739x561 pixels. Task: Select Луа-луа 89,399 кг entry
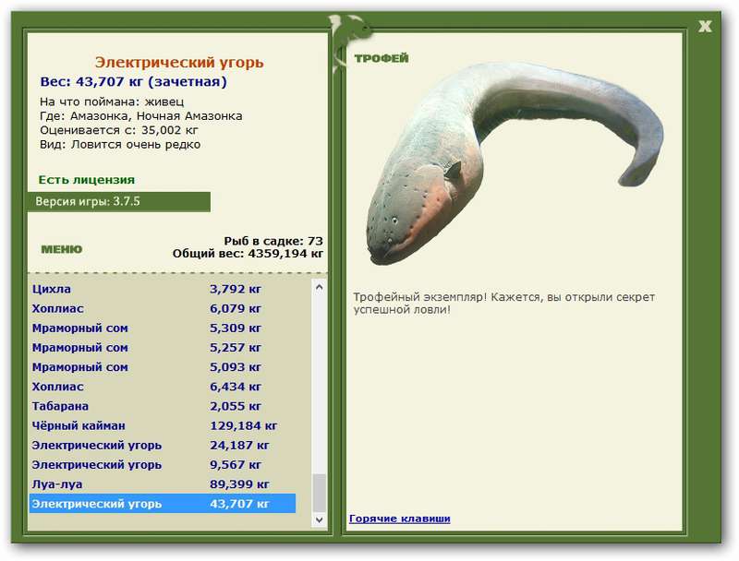[163, 484]
